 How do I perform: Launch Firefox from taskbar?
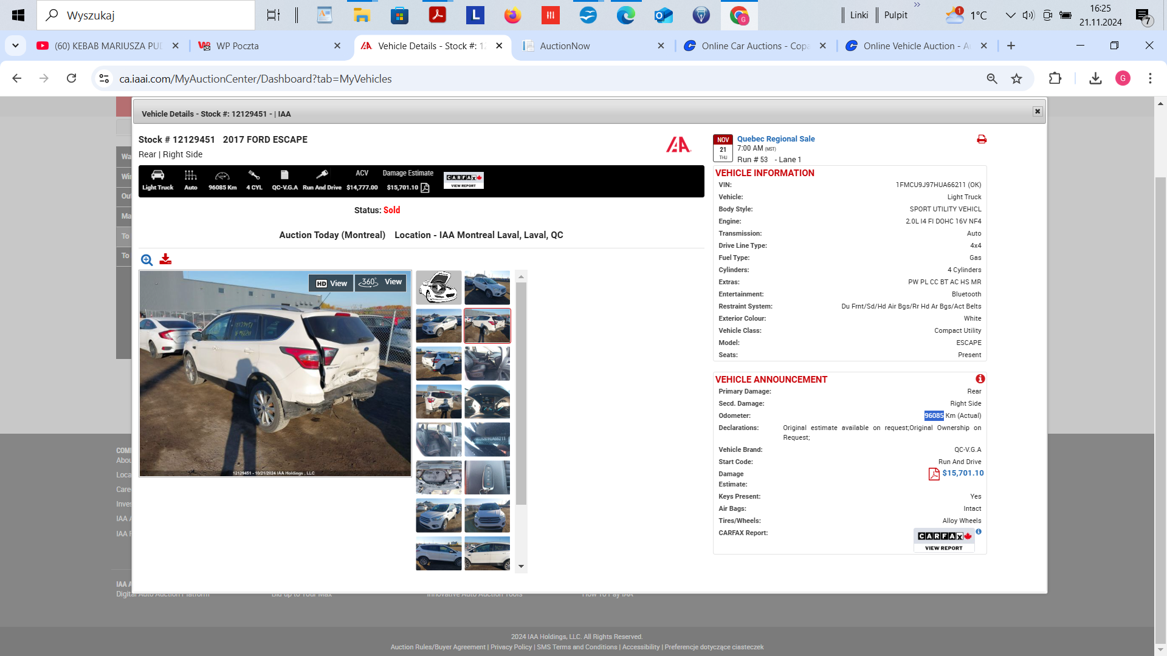coord(513,15)
